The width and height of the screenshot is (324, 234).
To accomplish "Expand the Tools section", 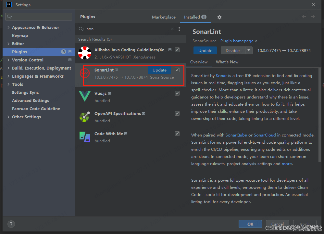I will click(8, 84).
